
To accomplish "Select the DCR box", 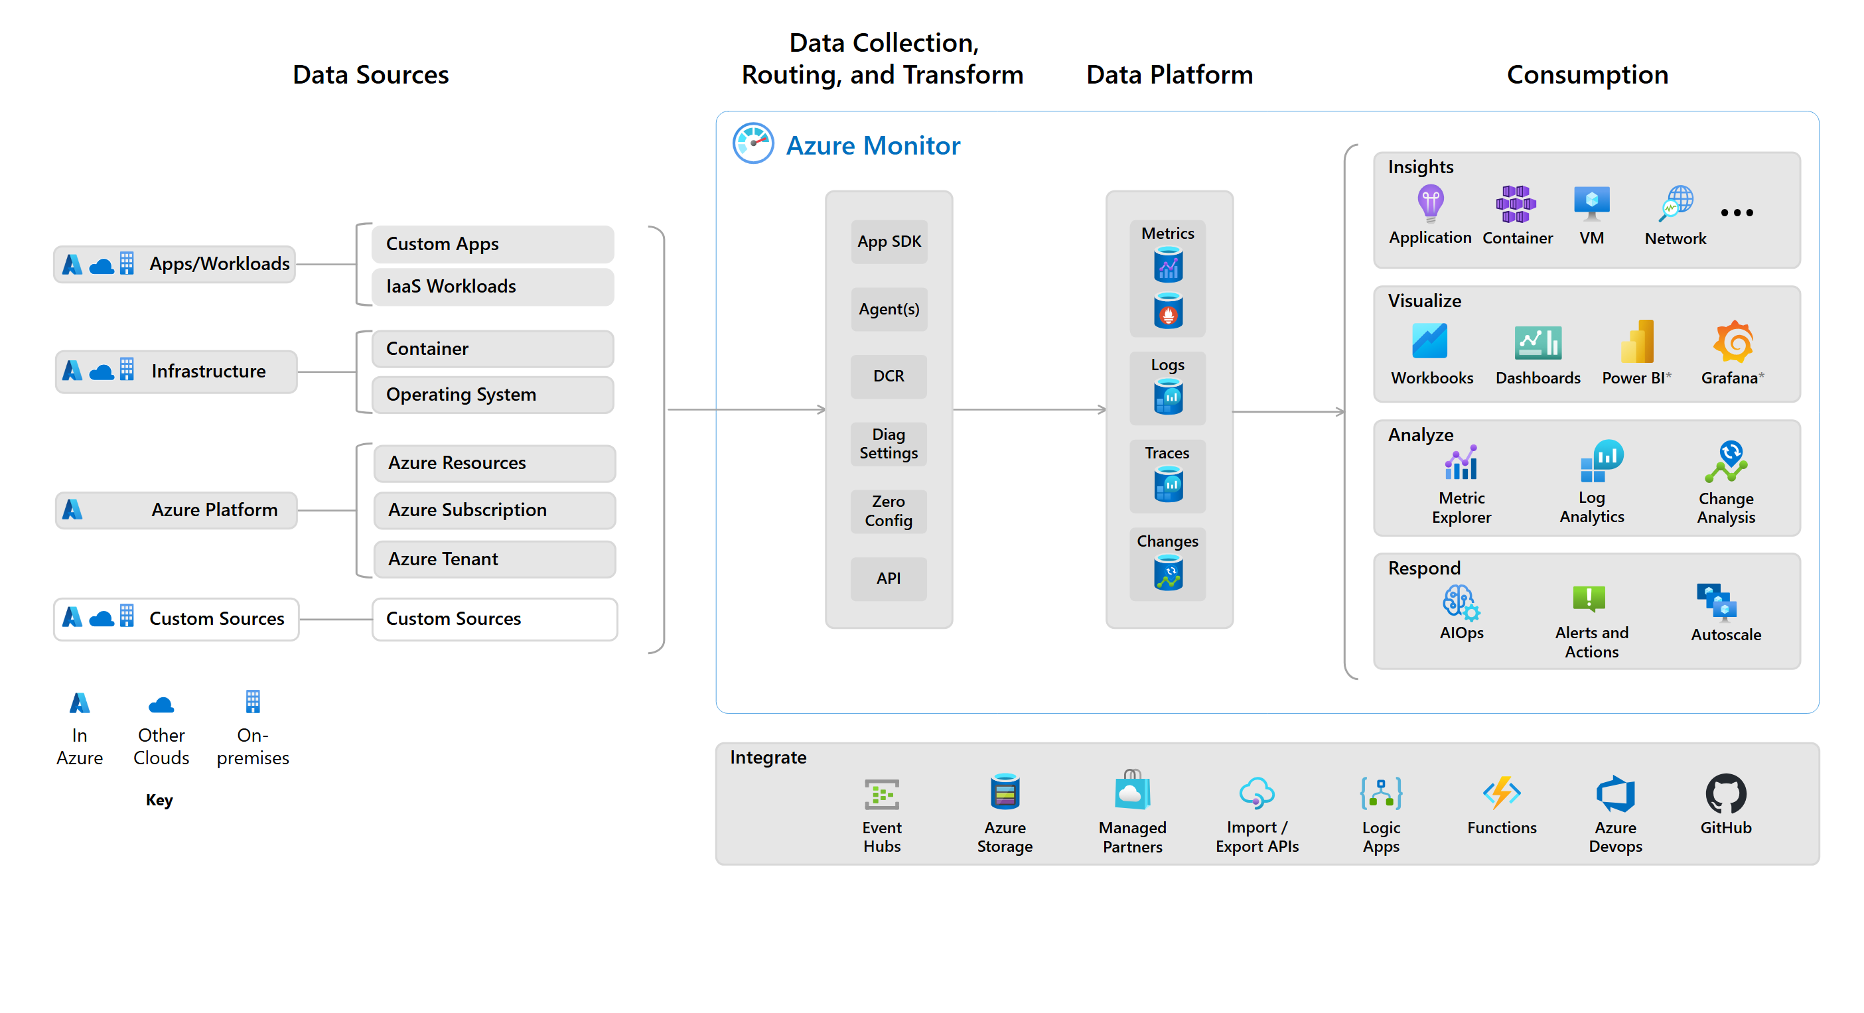I will pos(889,376).
